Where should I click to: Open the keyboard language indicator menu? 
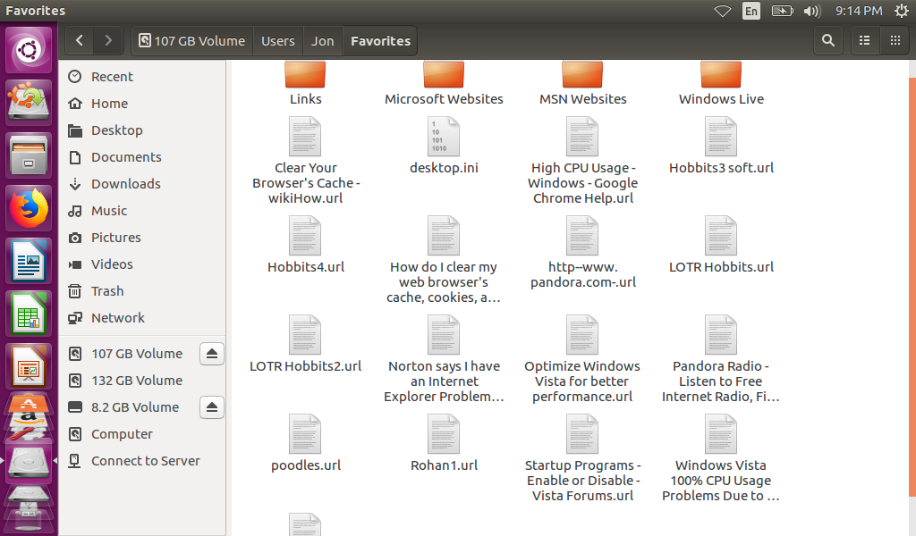tap(751, 11)
